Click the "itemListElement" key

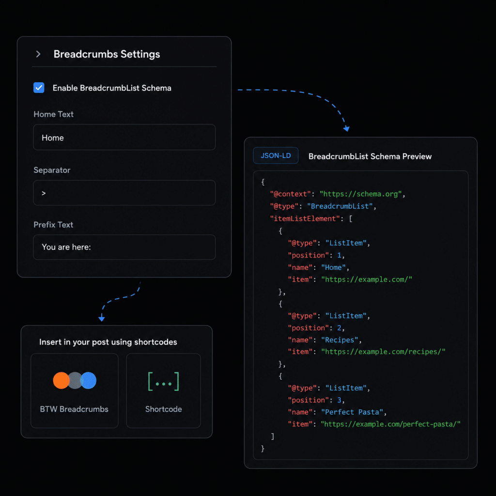(305, 218)
